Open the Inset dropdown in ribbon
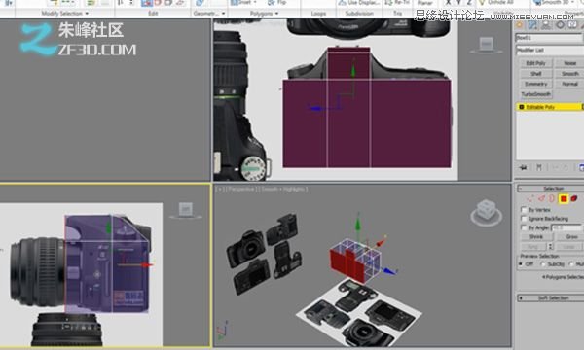Image resolution: width=584 pixels, height=350 pixels. click(x=255, y=3)
